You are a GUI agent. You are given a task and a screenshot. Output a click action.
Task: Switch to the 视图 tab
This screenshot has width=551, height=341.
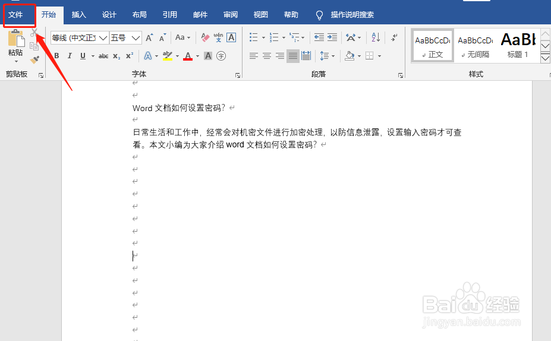[261, 15]
